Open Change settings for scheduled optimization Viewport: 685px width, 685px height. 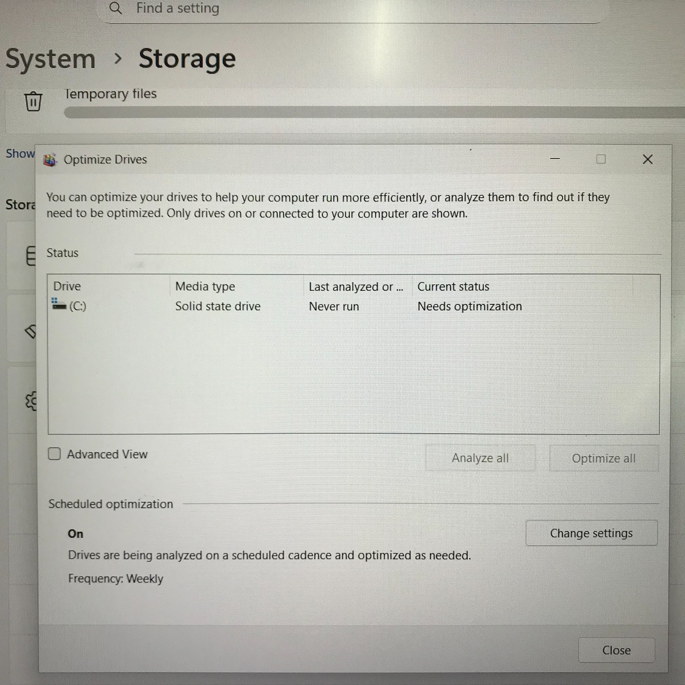[591, 533]
